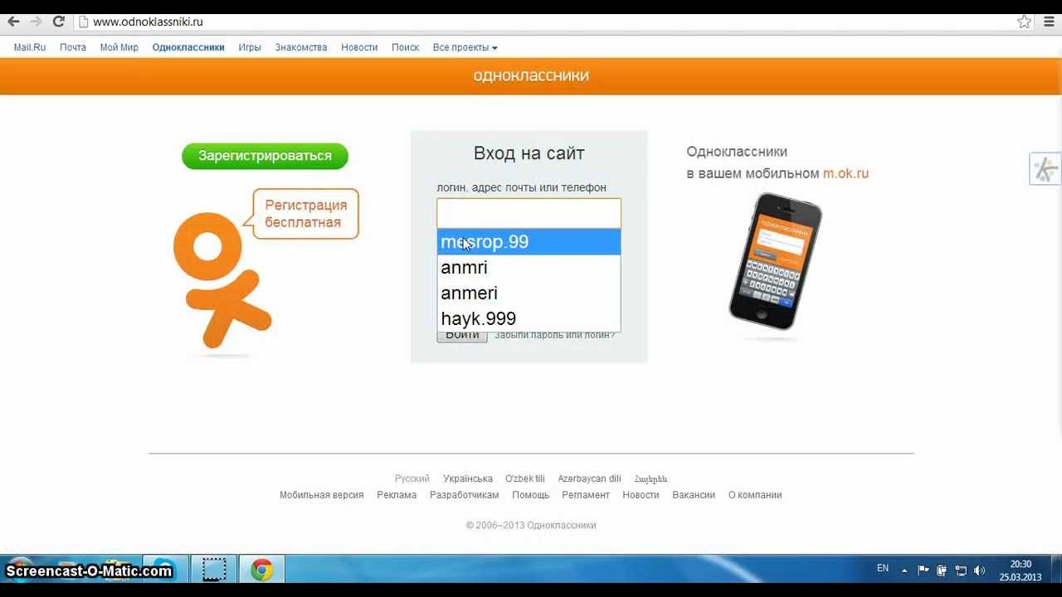This screenshot has height=597, width=1062.
Task: Click the power plug tray icon
Action: [942, 570]
